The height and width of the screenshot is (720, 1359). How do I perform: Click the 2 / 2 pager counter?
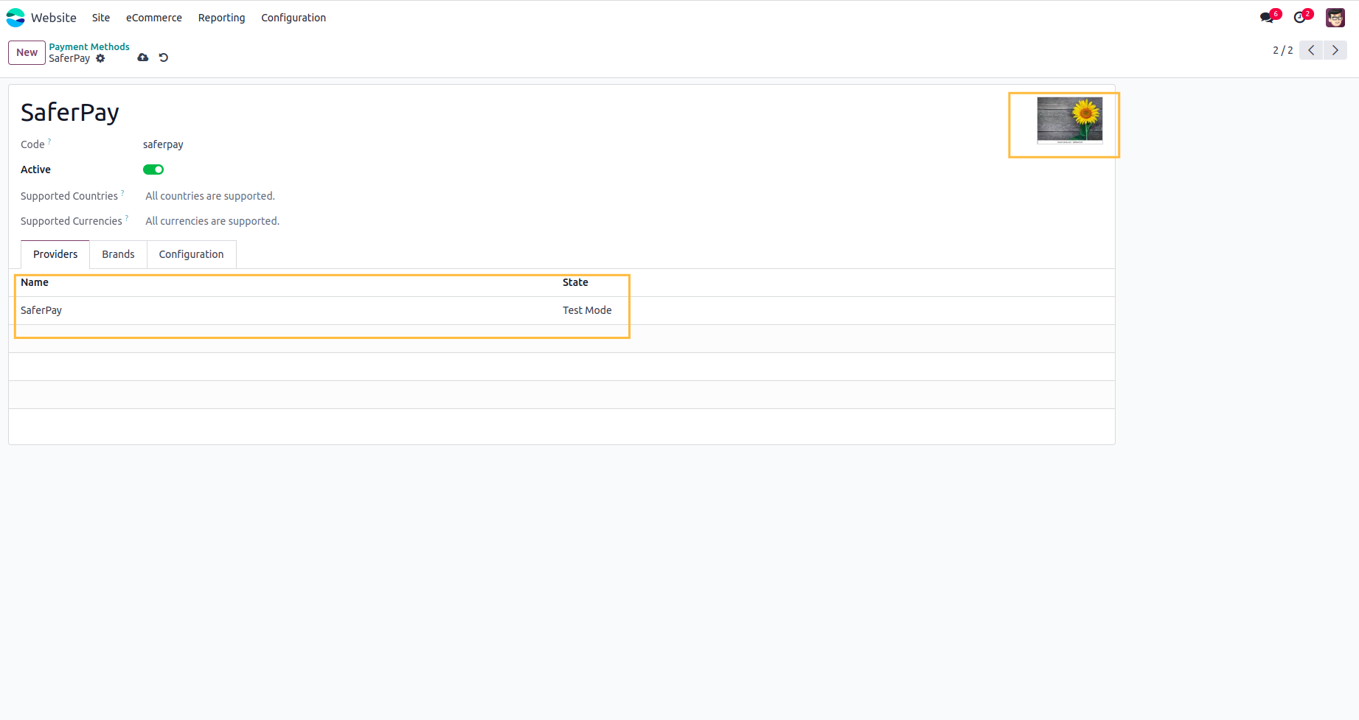coord(1282,50)
